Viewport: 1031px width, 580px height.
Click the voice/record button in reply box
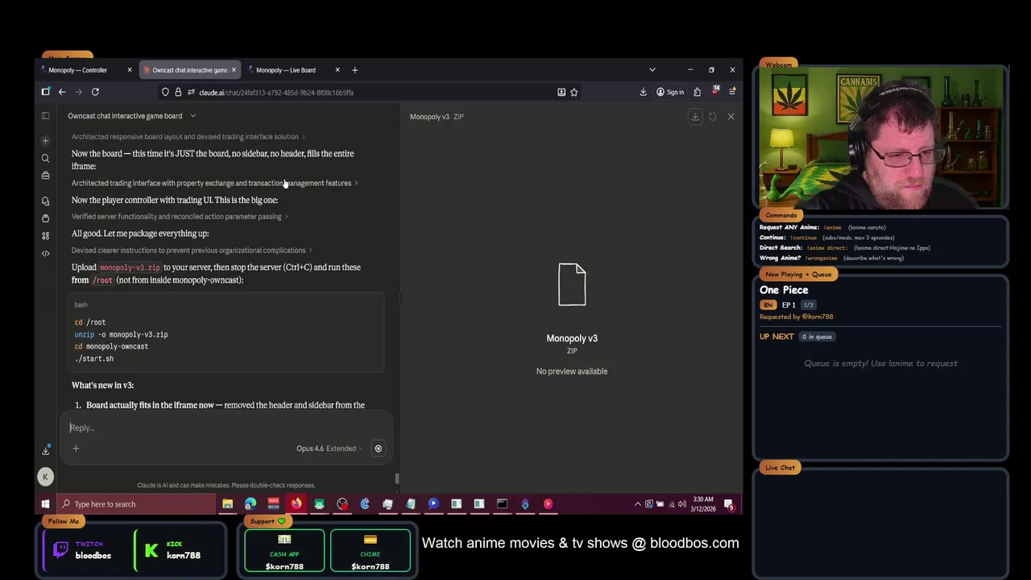click(x=378, y=449)
